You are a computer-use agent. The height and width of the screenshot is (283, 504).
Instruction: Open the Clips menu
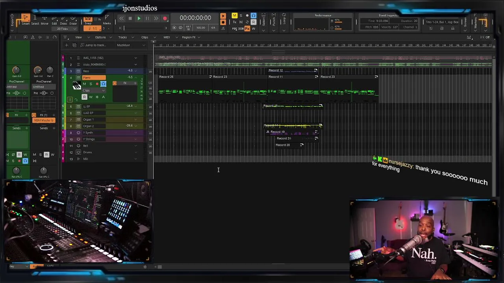(145, 37)
